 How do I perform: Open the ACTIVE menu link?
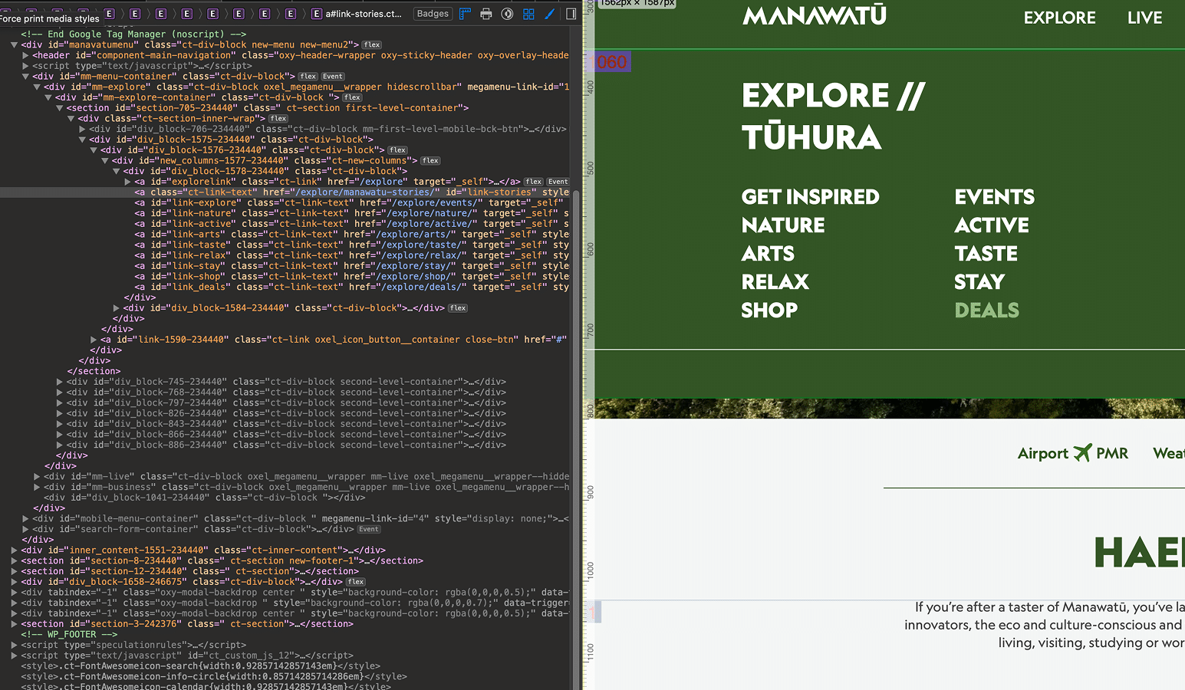(992, 225)
